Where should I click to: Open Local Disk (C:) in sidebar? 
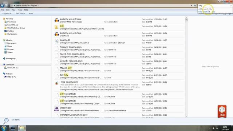[x=13, y=68]
